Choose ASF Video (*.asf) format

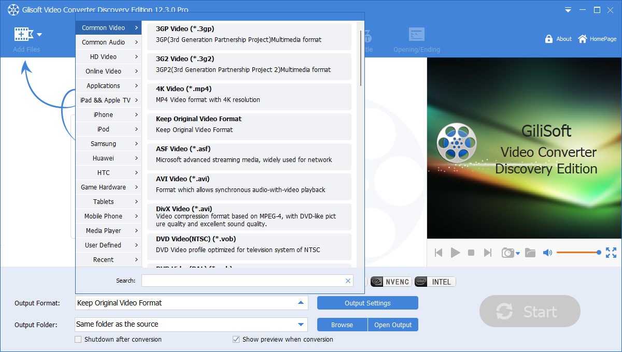tap(249, 156)
